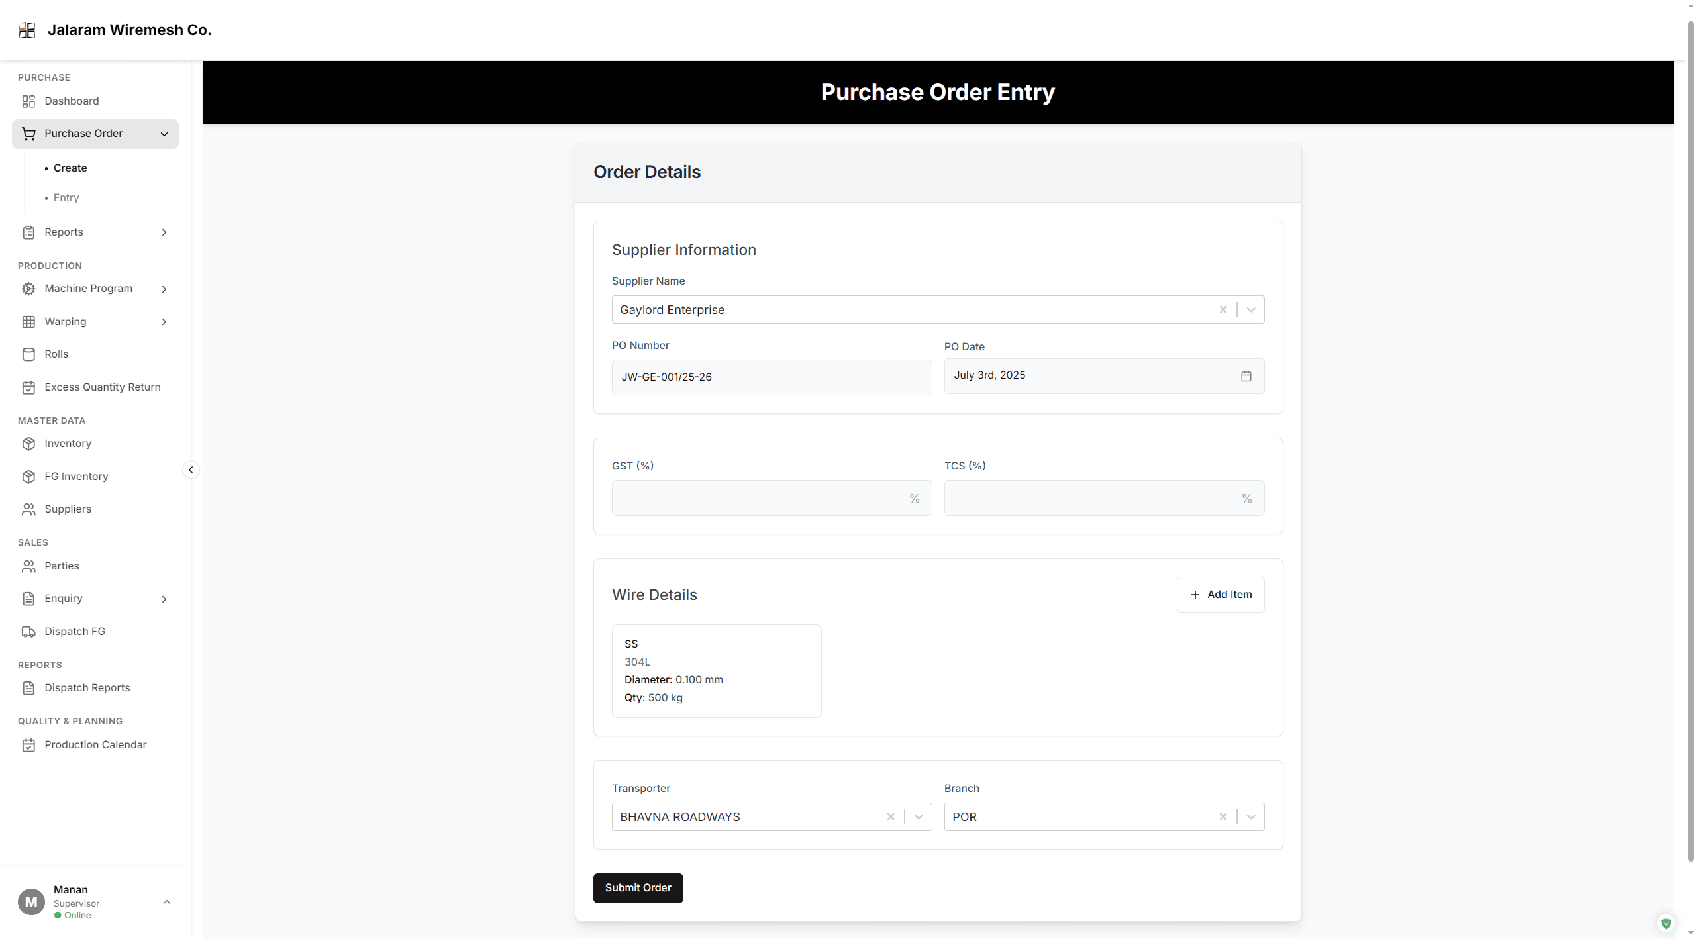Image resolution: width=1696 pixels, height=939 pixels.
Task: Clear the BHAVNA ROADWAYS transporter selection
Action: (891, 816)
